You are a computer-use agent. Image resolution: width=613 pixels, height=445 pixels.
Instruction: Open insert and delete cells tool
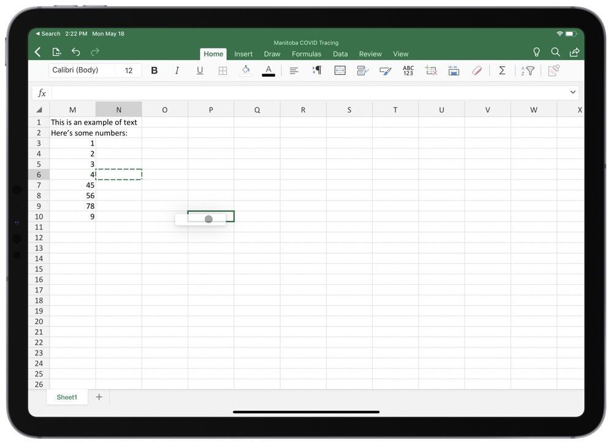coord(431,71)
